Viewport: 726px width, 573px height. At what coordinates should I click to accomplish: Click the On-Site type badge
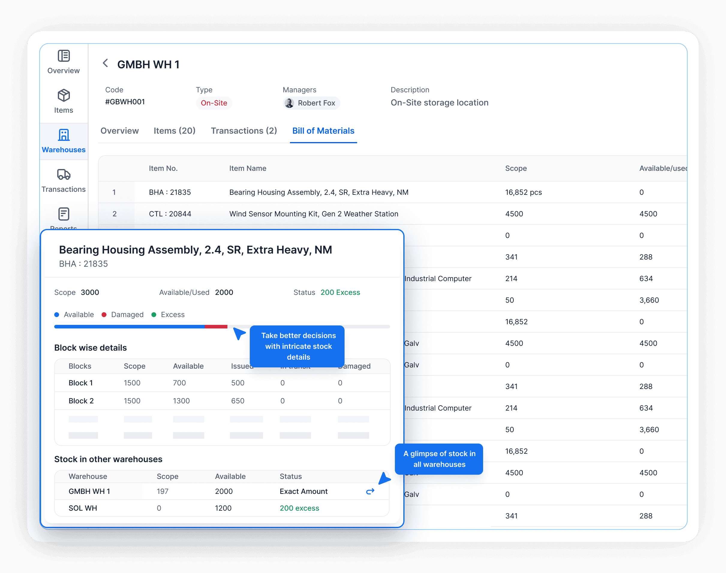point(214,103)
